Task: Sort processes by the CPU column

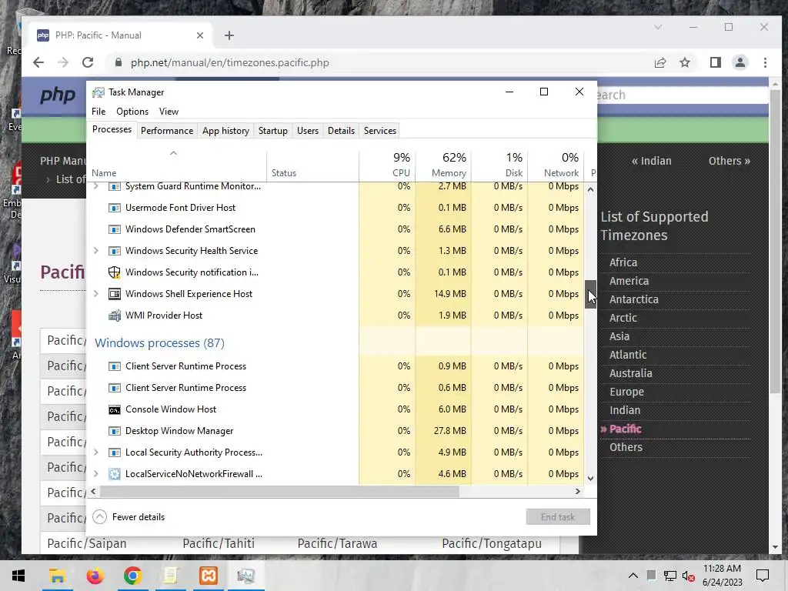Action: click(387, 165)
